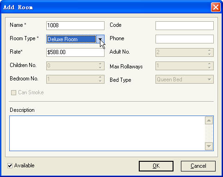Click the Description scrollbar down arrow
Viewport: 223px width, 177px height.
209,146
